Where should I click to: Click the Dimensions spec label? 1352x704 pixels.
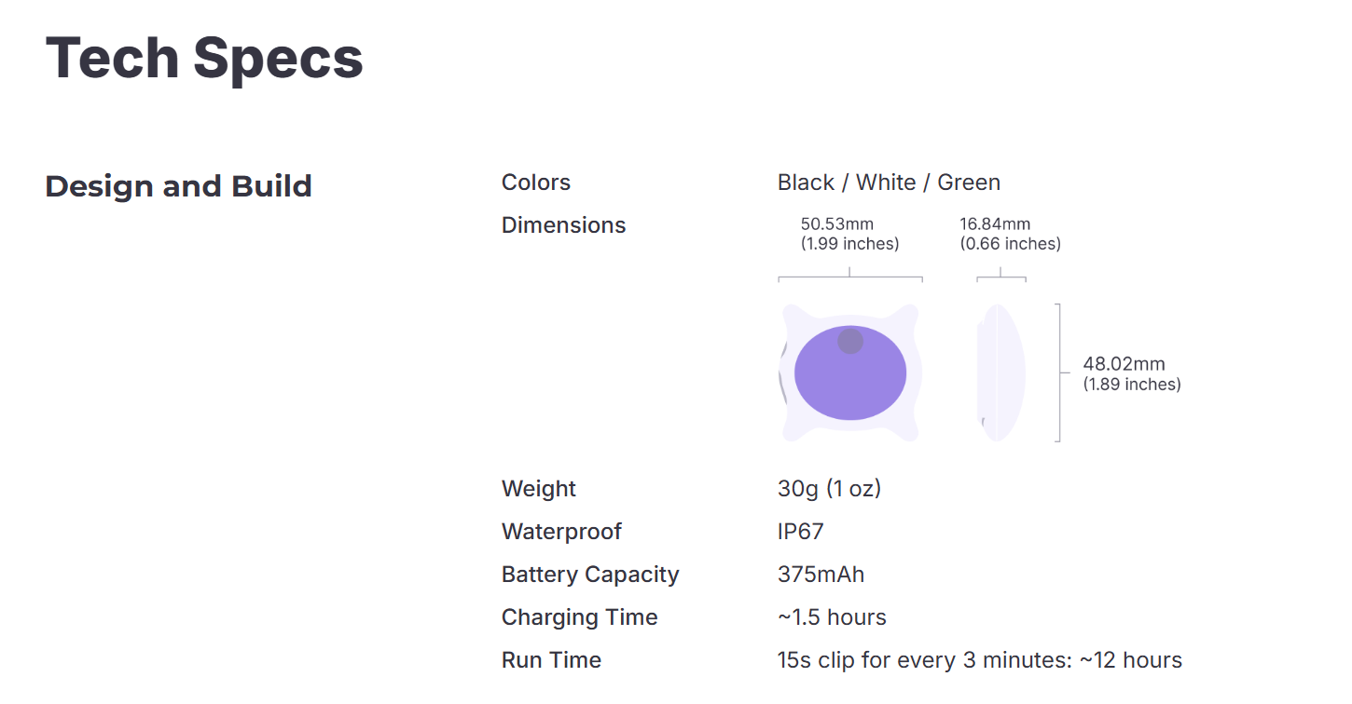pyautogui.click(x=563, y=225)
